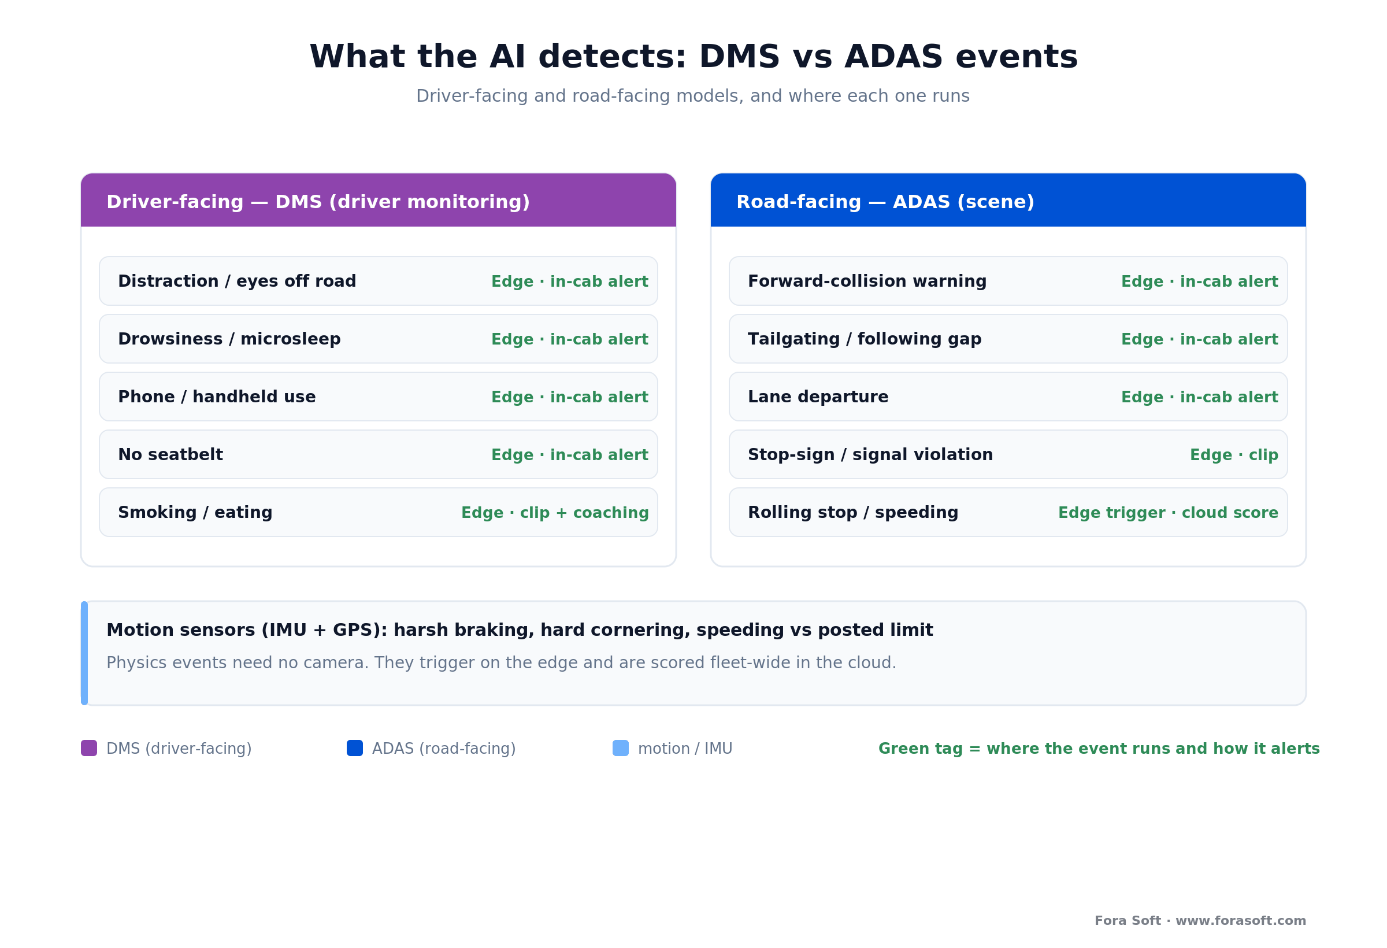Click the blue ADAS legend swatch

pyautogui.click(x=355, y=748)
